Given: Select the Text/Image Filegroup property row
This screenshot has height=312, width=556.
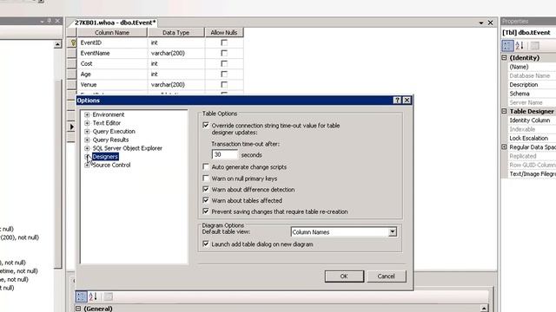Looking at the screenshot, I should point(533,174).
